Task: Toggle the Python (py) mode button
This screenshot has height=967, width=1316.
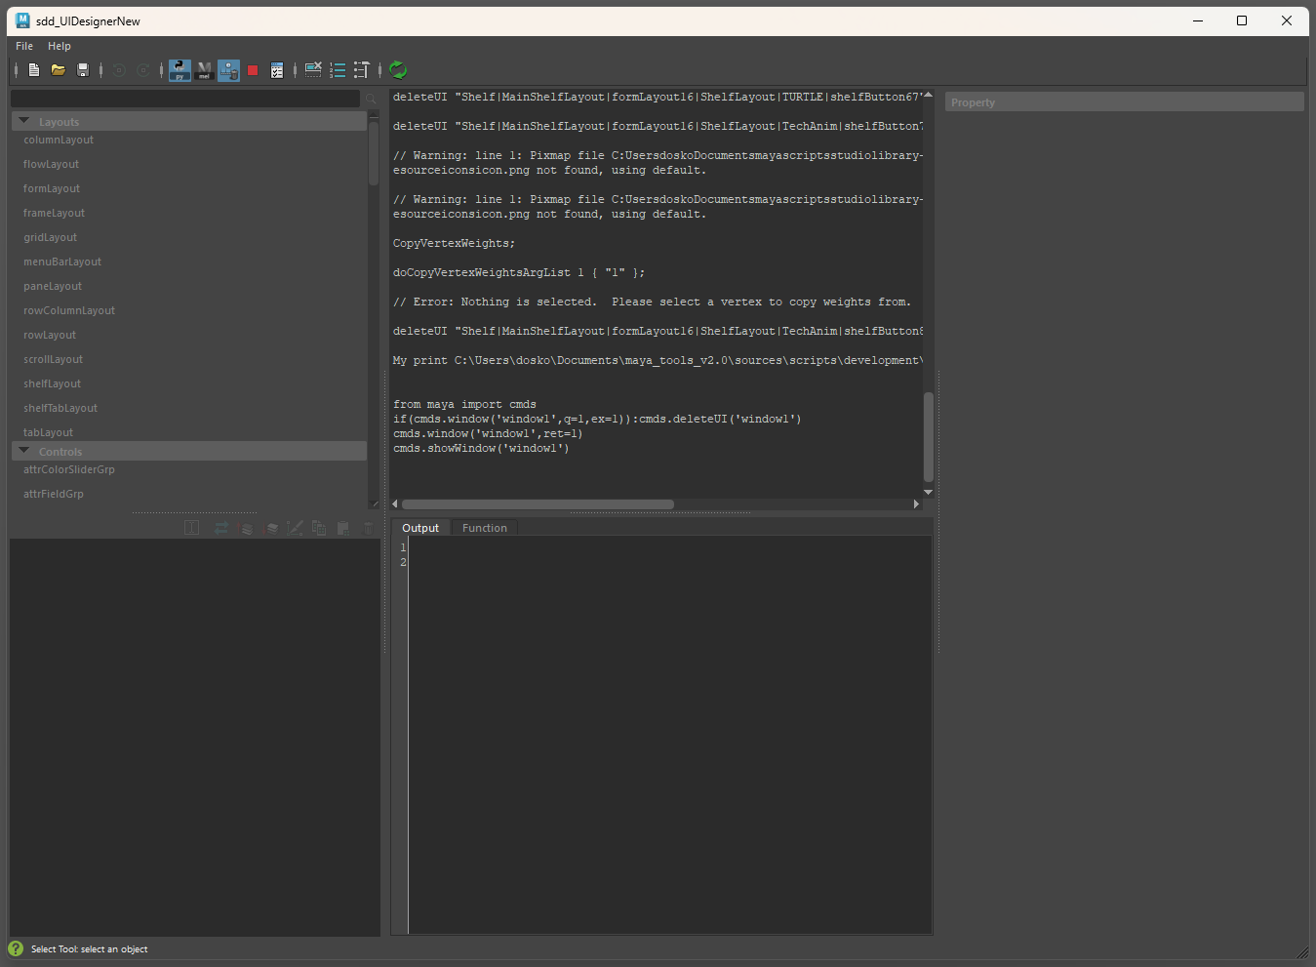Action: [x=179, y=70]
